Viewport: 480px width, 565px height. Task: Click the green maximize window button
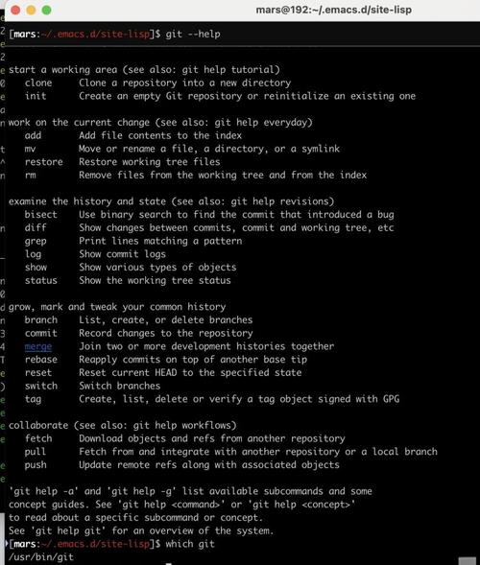click(x=46, y=11)
